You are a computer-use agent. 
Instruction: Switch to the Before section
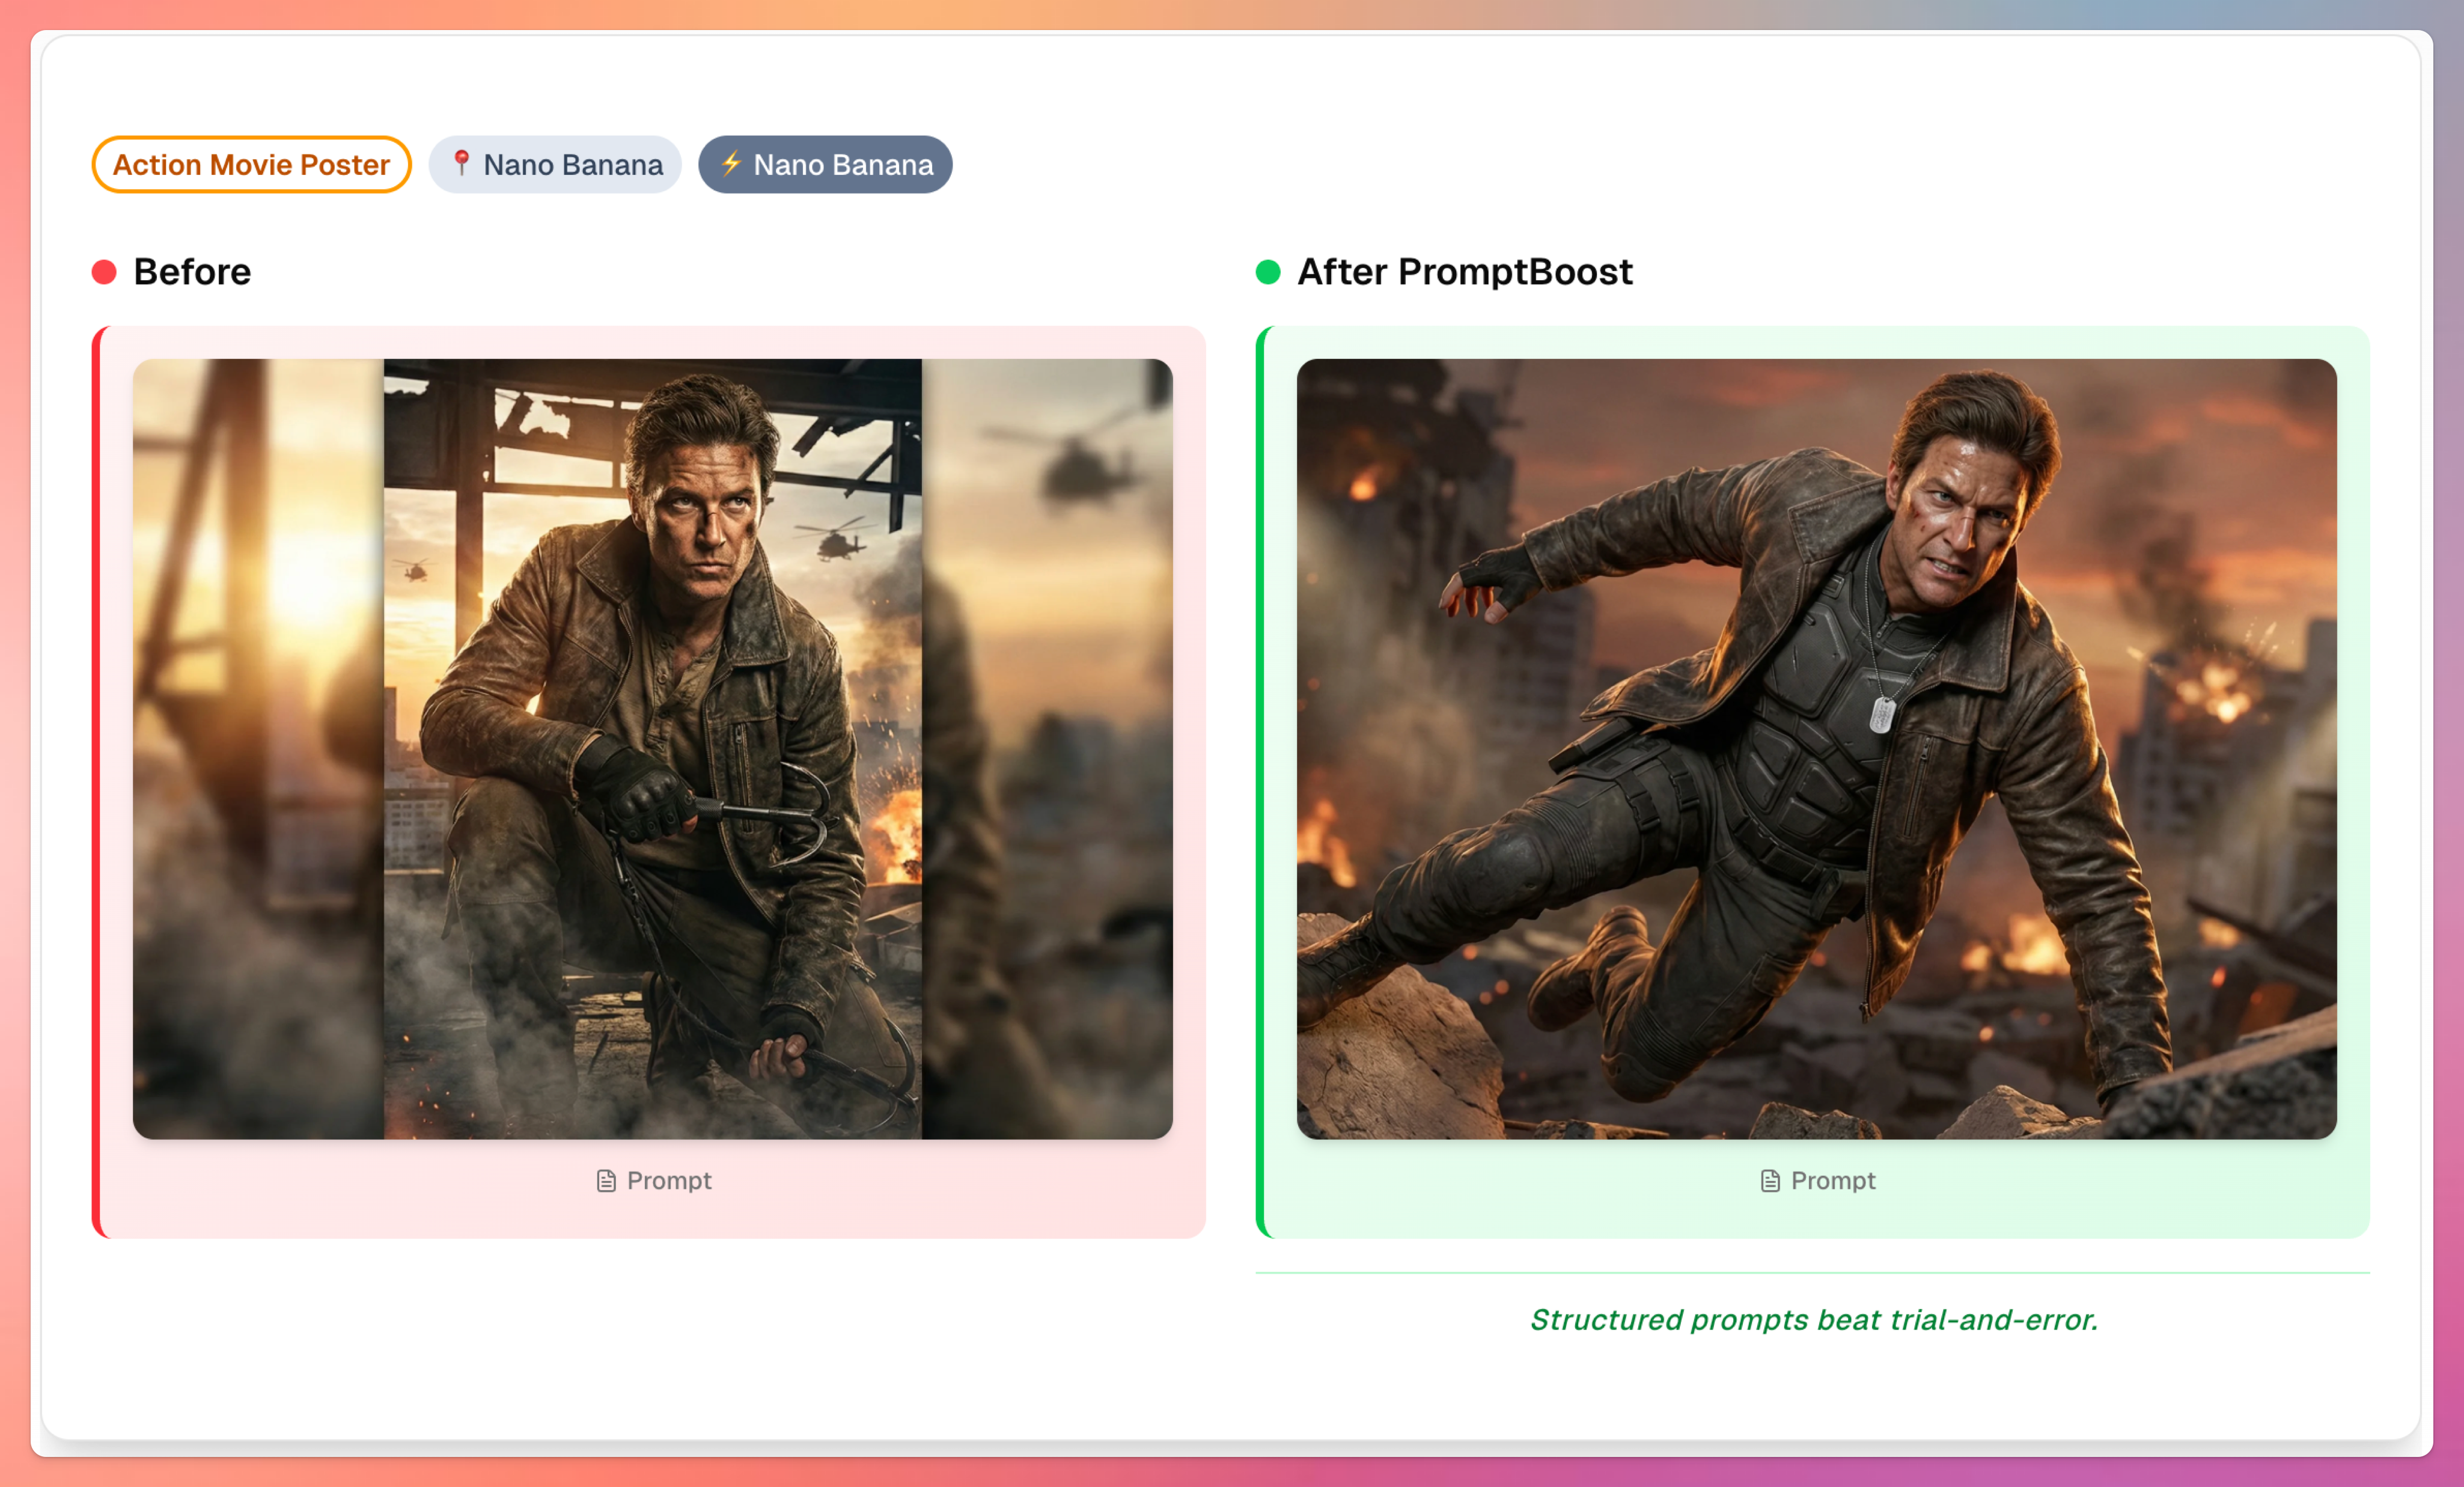(192, 271)
